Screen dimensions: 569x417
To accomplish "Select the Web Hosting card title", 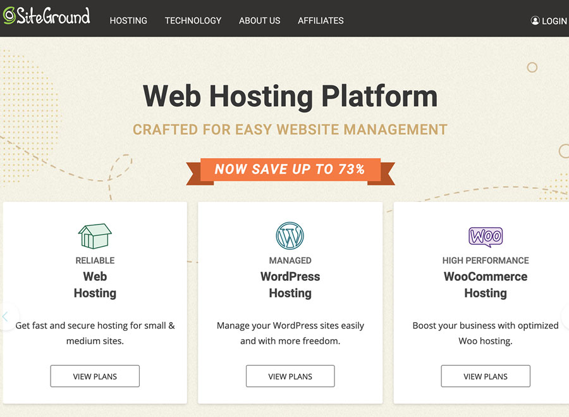I will click(95, 285).
